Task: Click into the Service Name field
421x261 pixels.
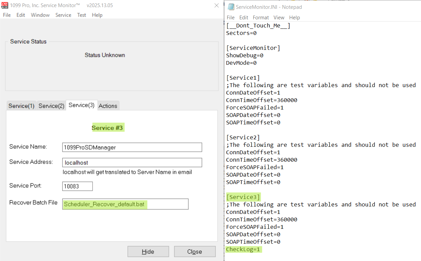Action: (x=132, y=147)
